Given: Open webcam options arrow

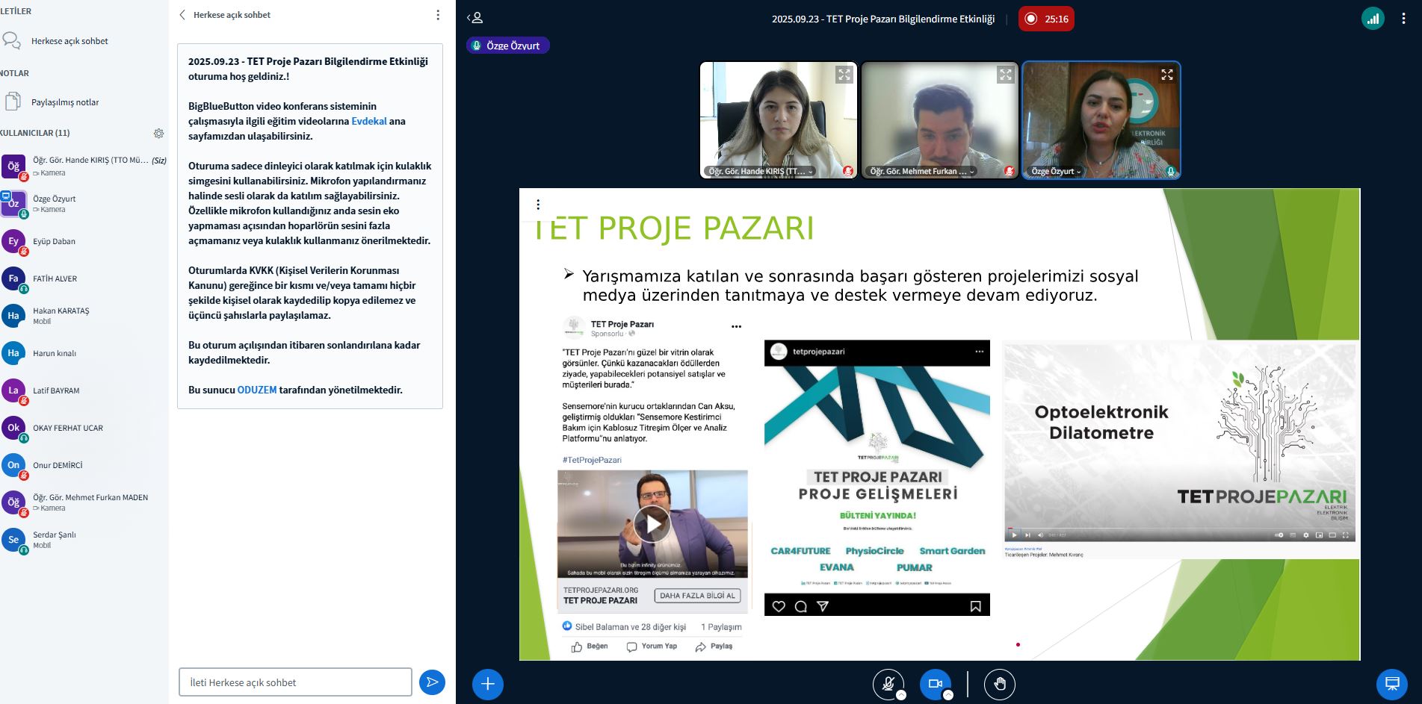Looking at the screenshot, I should [948, 695].
